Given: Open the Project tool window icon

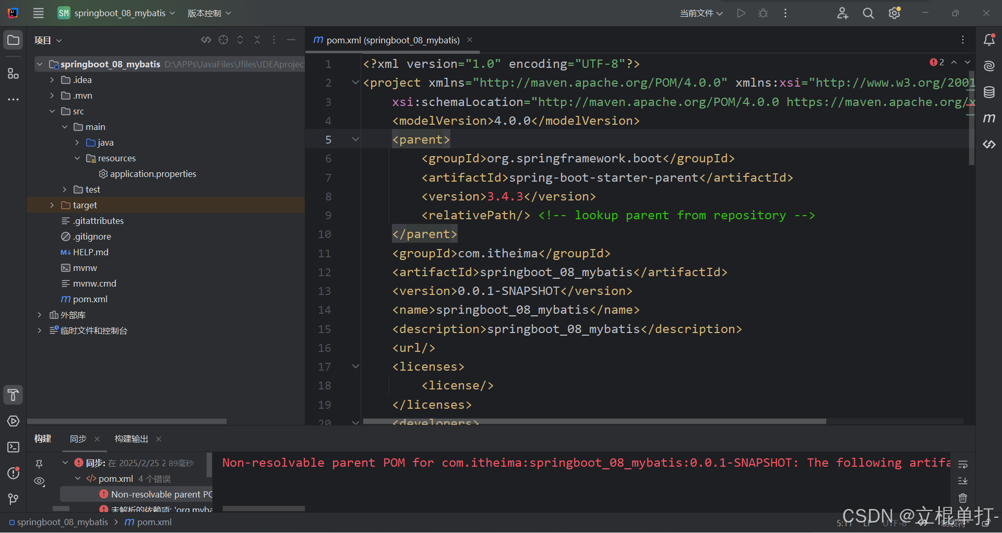Looking at the screenshot, I should pyautogui.click(x=13, y=40).
